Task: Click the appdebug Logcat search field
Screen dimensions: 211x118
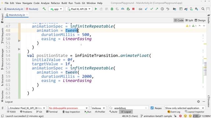Action: point(128,108)
